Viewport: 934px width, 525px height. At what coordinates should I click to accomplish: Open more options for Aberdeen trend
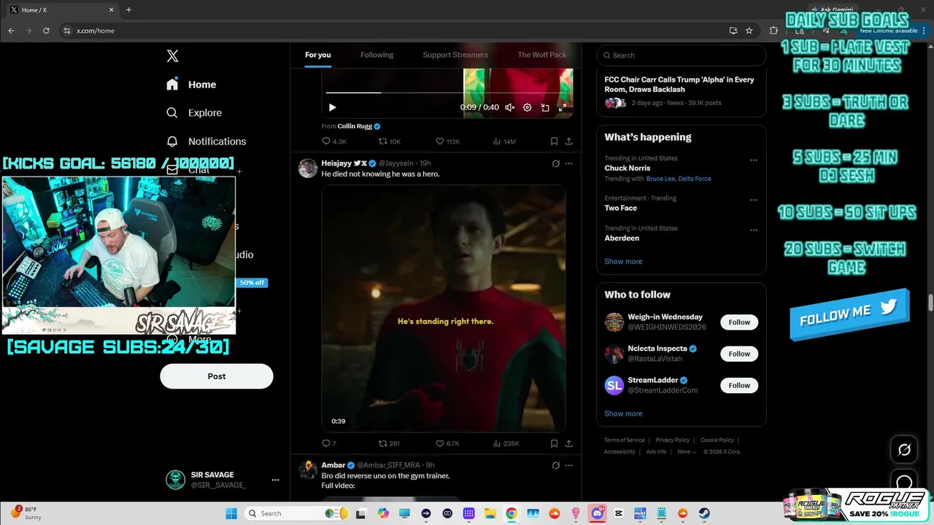[754, 230]
